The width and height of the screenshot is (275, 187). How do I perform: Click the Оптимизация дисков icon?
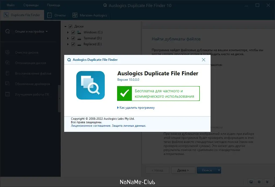tap(7, 63)
